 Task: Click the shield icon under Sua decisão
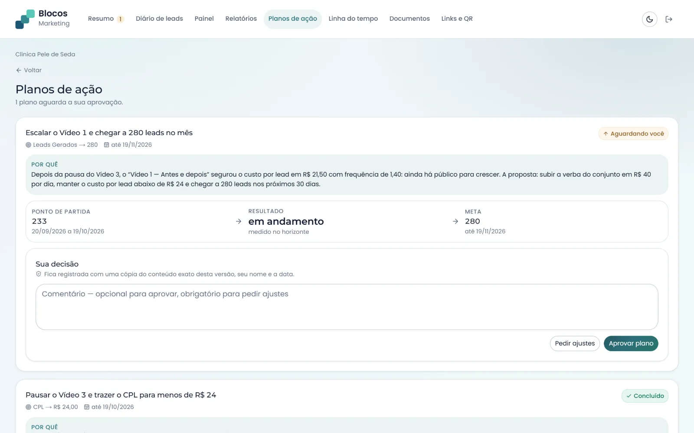[39, 274]
